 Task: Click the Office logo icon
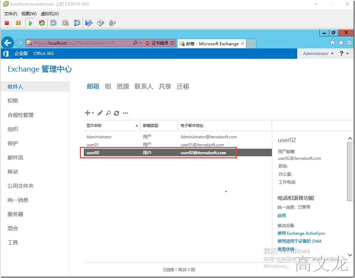(6, 54)
